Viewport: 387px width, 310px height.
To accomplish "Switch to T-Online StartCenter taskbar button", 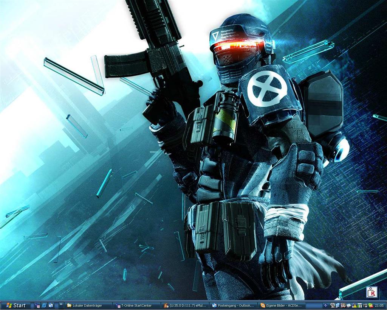I will [137, 306].
